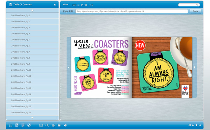Click the Niion title text
This screenshot has width=210, height=130.
pos(65,5)
